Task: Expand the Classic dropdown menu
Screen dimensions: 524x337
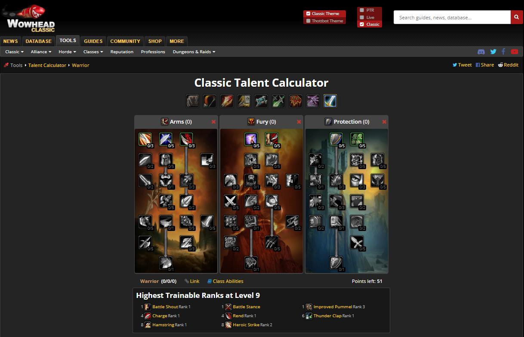Action: coord(14,52)
